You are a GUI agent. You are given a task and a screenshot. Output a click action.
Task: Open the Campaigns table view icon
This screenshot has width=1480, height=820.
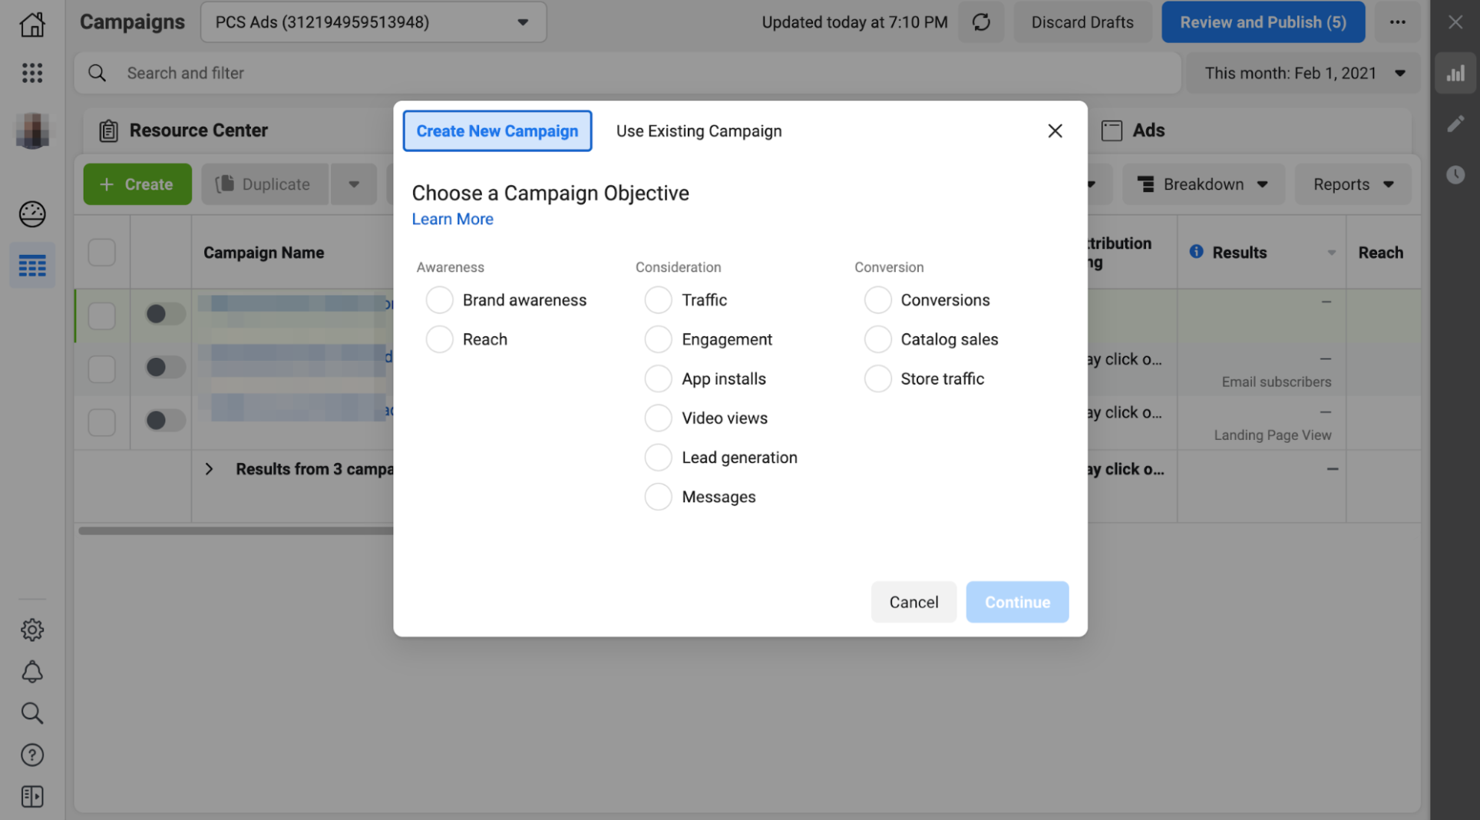[32, 265]
